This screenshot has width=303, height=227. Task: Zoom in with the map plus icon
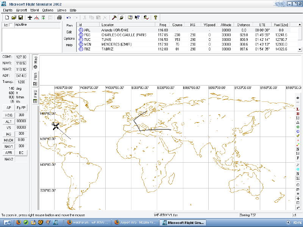[x=298, y=98]
